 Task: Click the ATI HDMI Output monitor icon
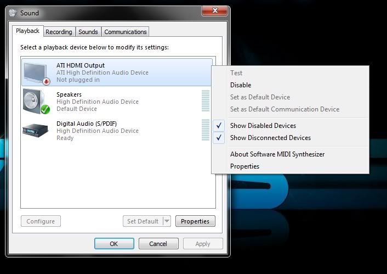[x=37, y=73]
